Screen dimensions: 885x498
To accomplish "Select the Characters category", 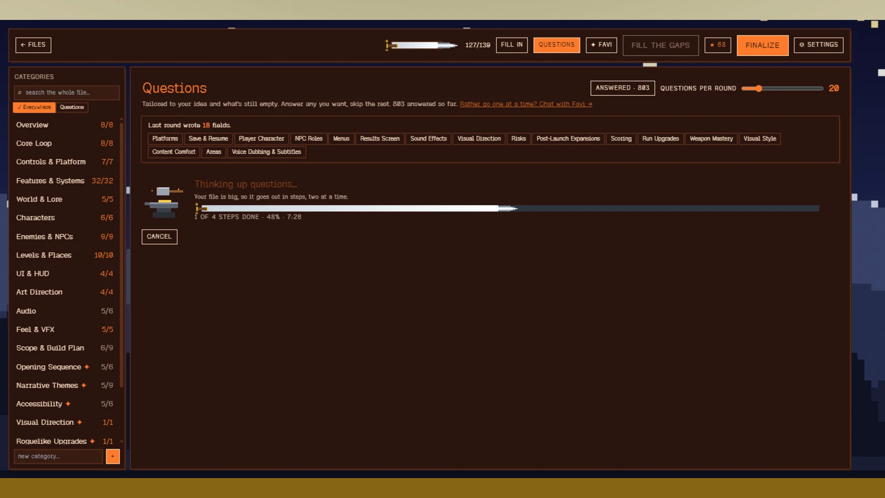I will tap(65, 218).
